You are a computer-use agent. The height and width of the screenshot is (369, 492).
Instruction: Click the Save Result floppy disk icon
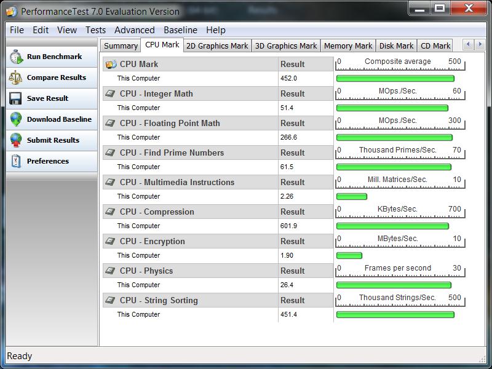click(15, 98)
